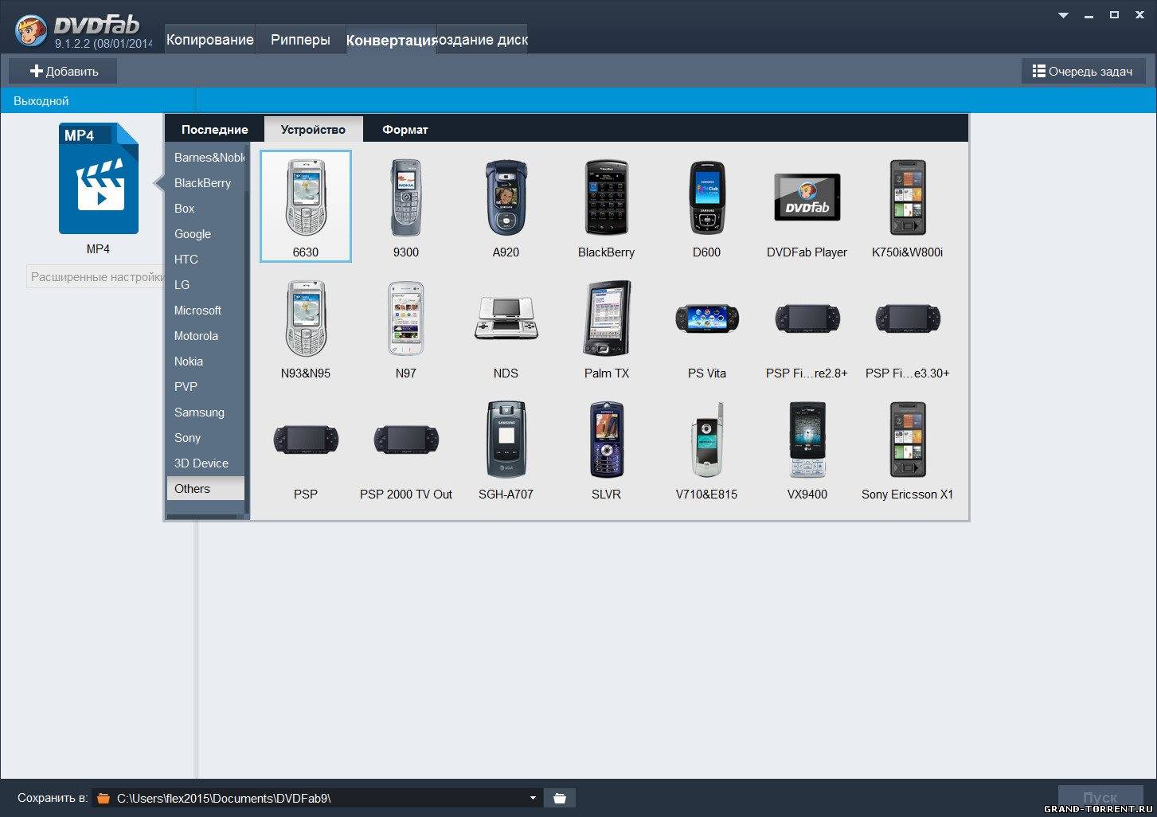
Task: Choose Box device category
Action: click(x=206, y=209)
